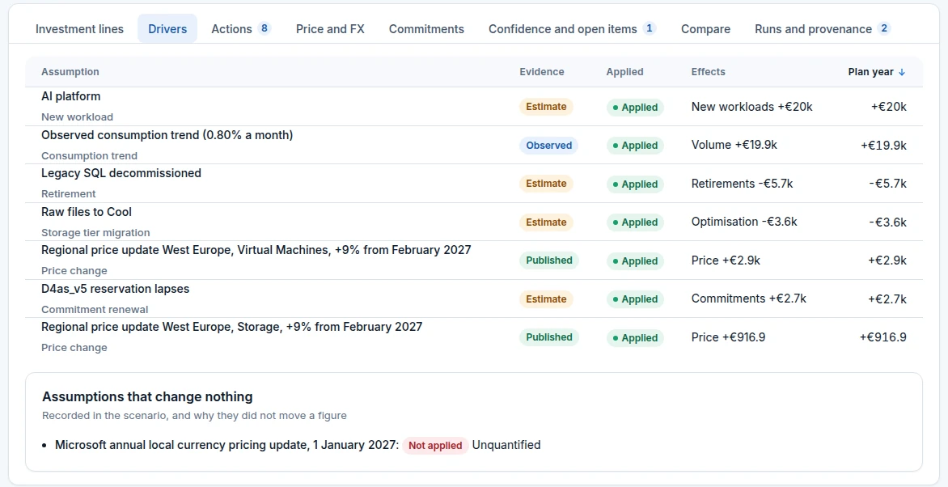Click Applied status for D4as_v5 reservation lapses

tap(635, 299)
